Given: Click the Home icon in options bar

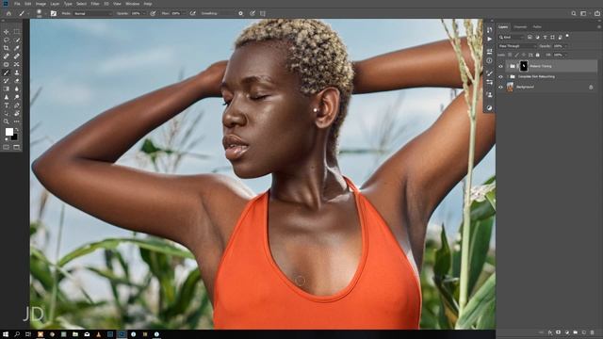Looking at the screenshot, I should pyautogui.click(x=8, y=13).
